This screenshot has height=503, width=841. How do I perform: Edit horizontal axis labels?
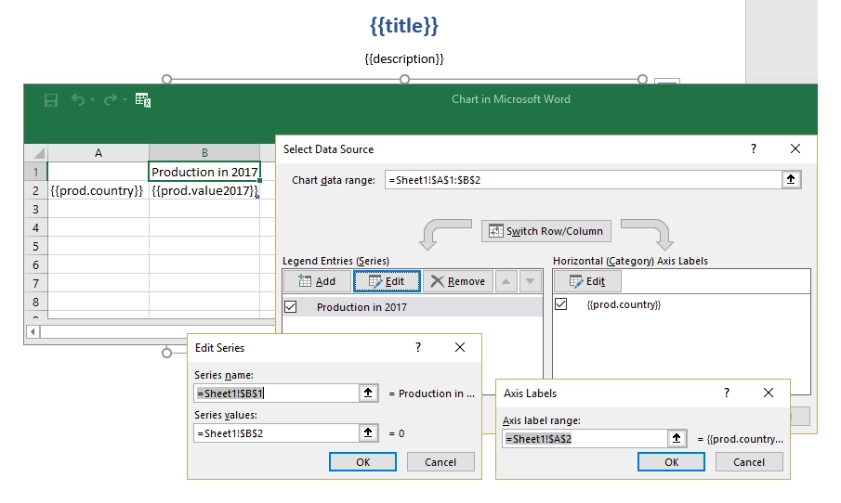point(587,281)
